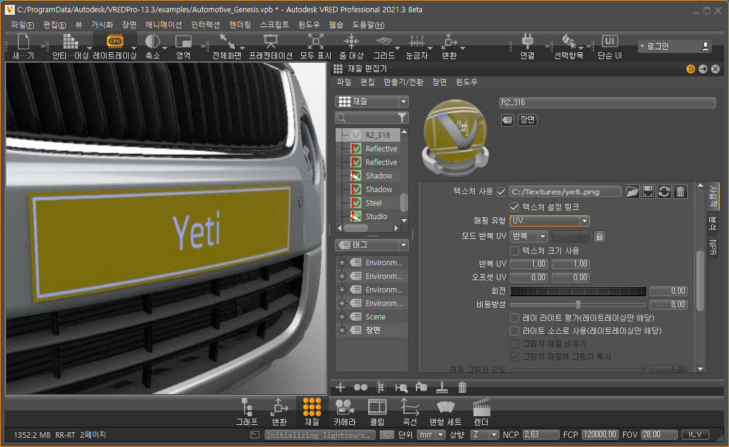Click the plus icon to add material
This screenshot has width=729, height=447.
[x=340, y=387]
